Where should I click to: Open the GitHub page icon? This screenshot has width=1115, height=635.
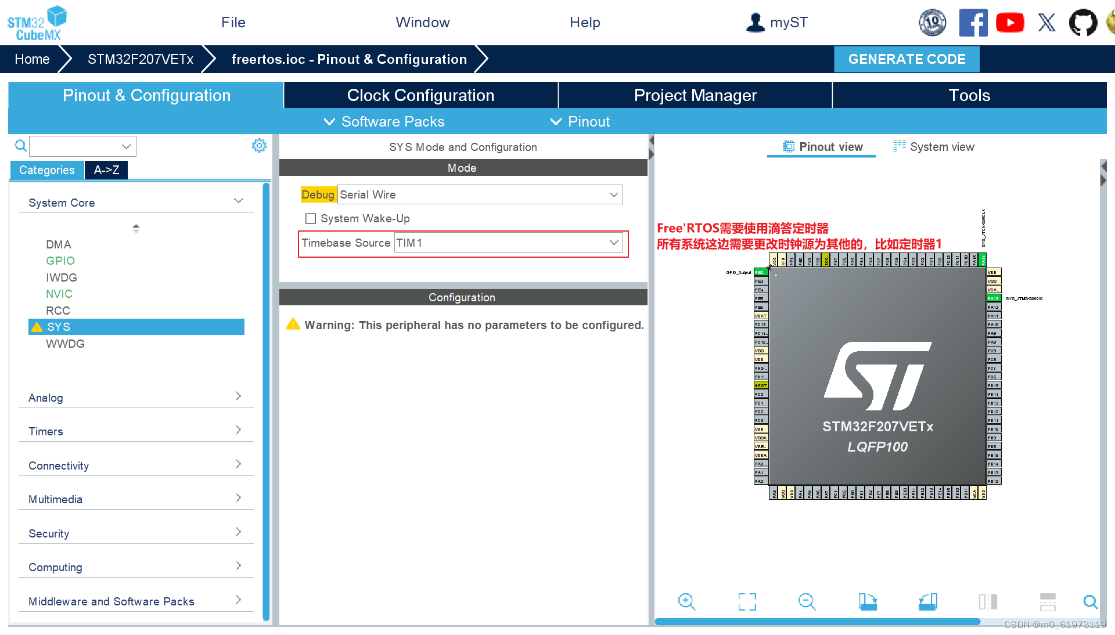click(1082, 23)
